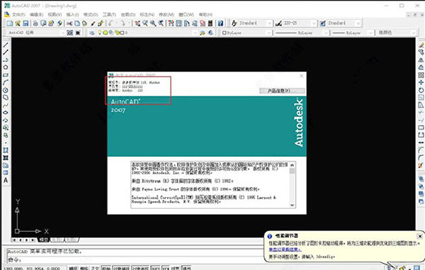Select the Mirror tool in Modify toolbar
Screen dimensions: 425x270
pos(421,60)
